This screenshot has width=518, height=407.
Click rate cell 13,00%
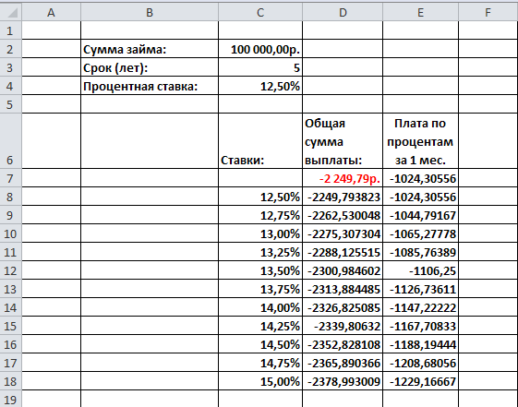pyautogui.click(x=260, y=233)
